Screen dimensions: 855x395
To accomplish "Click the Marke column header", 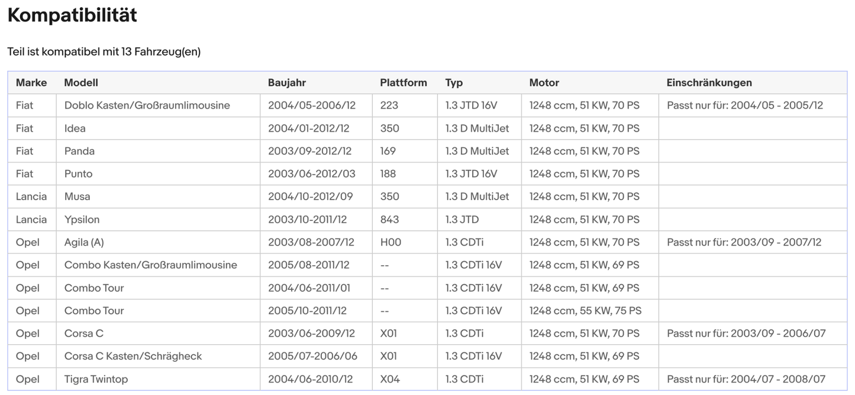I will (31, 83).
